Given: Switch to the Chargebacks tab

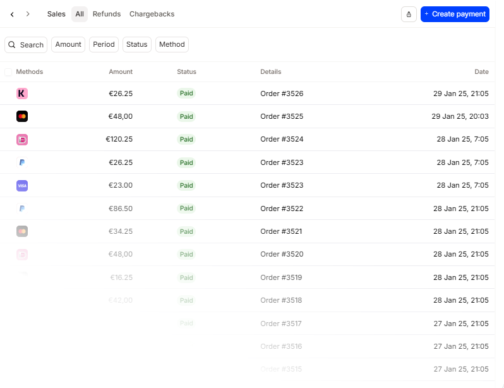Looking at the screenshot, I should (152, 14).
